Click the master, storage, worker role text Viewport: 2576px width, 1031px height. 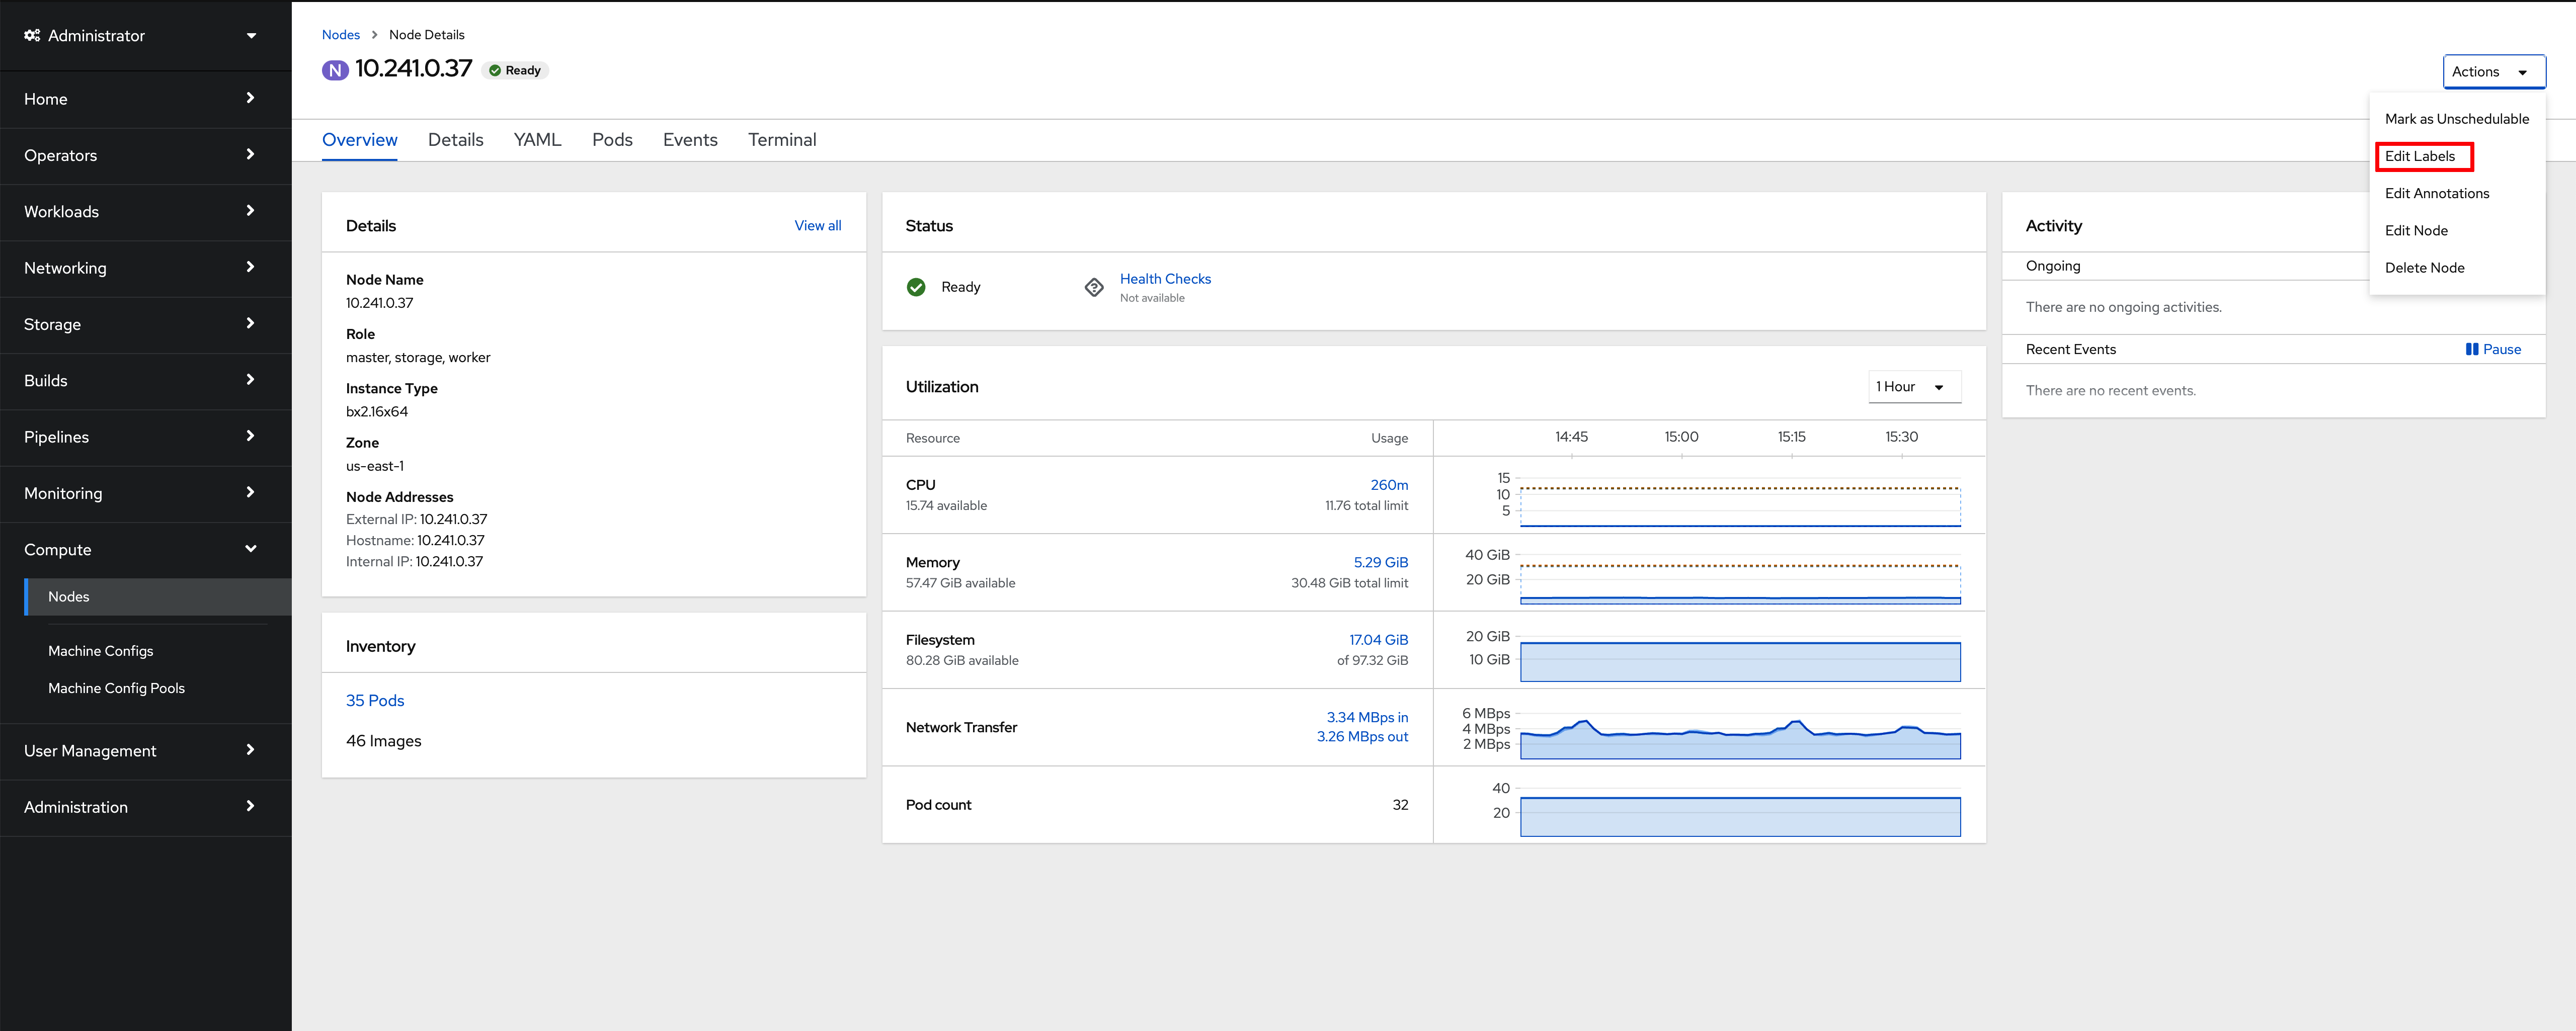[x=418, y=358]
